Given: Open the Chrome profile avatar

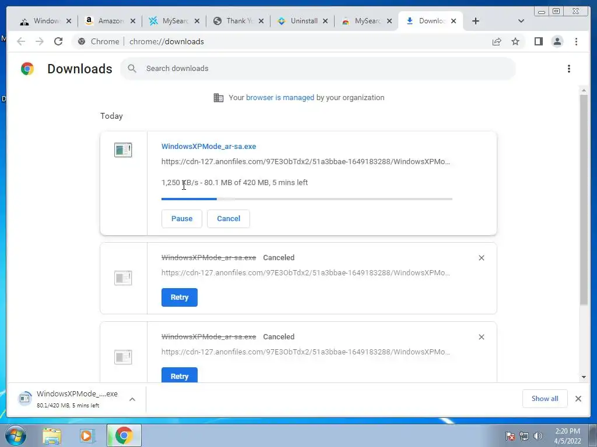Looking at the screenshot, I should 557,41.
